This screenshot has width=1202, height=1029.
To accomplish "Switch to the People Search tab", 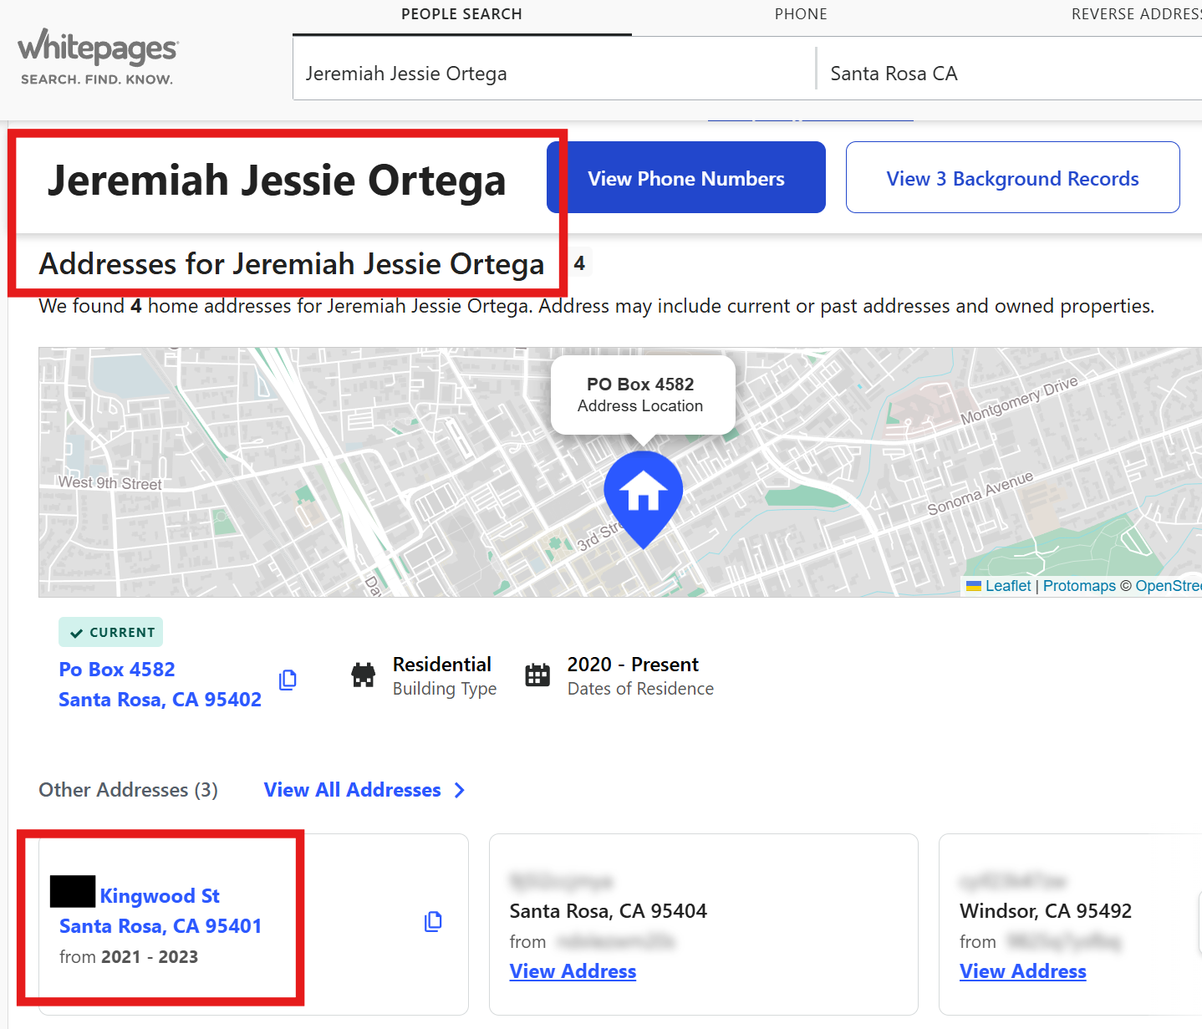I will (x=461, y=14).
